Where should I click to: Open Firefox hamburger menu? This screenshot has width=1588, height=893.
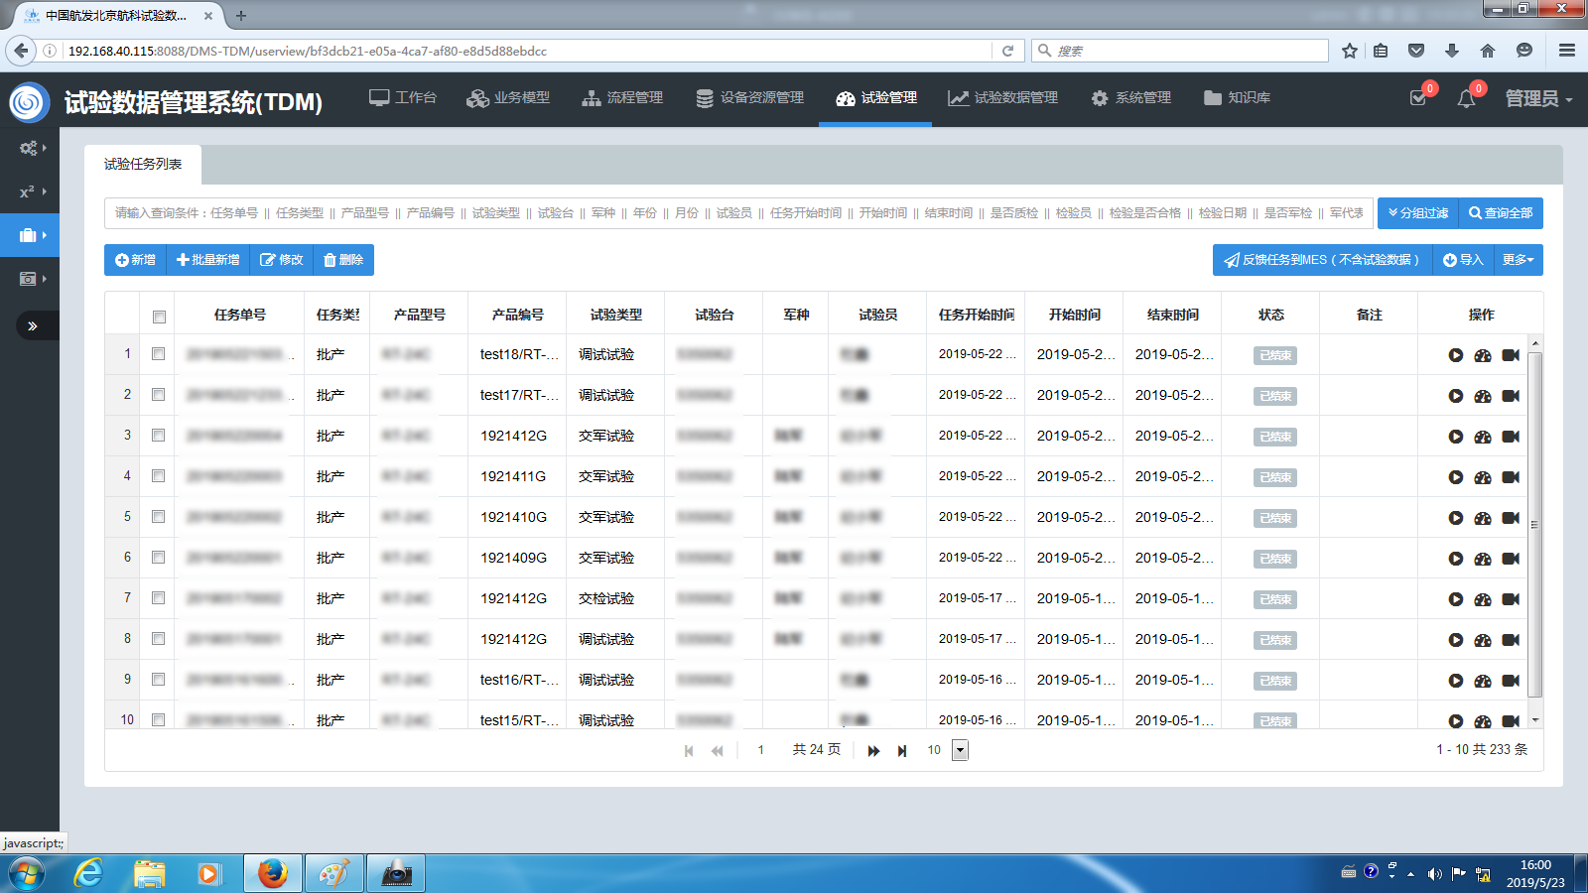[1567, 51]
